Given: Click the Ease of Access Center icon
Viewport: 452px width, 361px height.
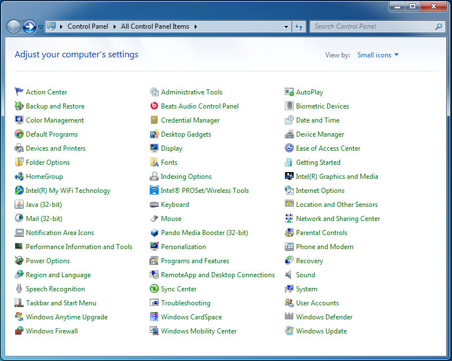Looking at the screenshot, I should [289, 148].
